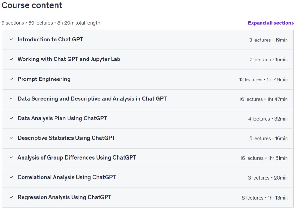Select Correlational Analysis Using ChatGPT title
This screenshot has width=296, height=209.
point(67,177)
